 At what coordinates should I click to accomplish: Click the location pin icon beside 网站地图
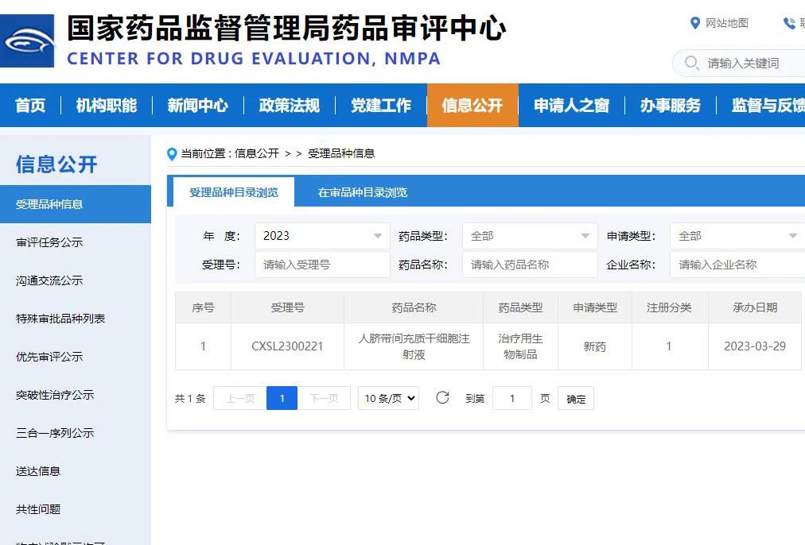(697, 23)
